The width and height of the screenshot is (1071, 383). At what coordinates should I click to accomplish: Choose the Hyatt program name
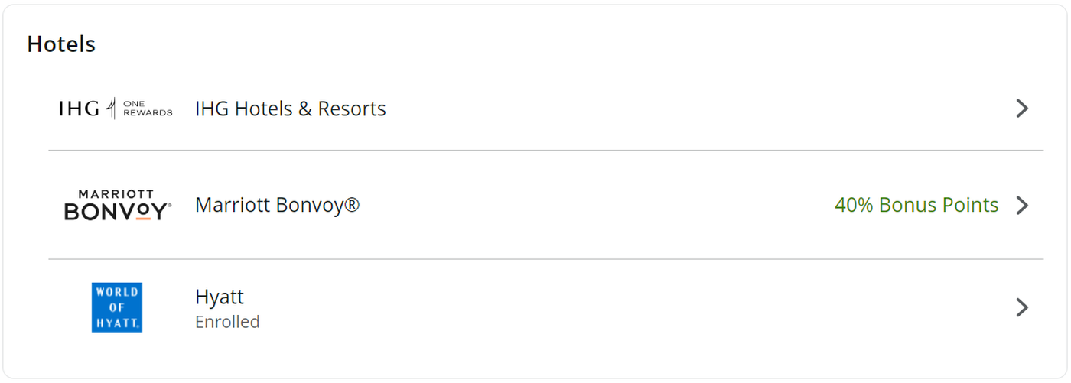pos(220,297)
